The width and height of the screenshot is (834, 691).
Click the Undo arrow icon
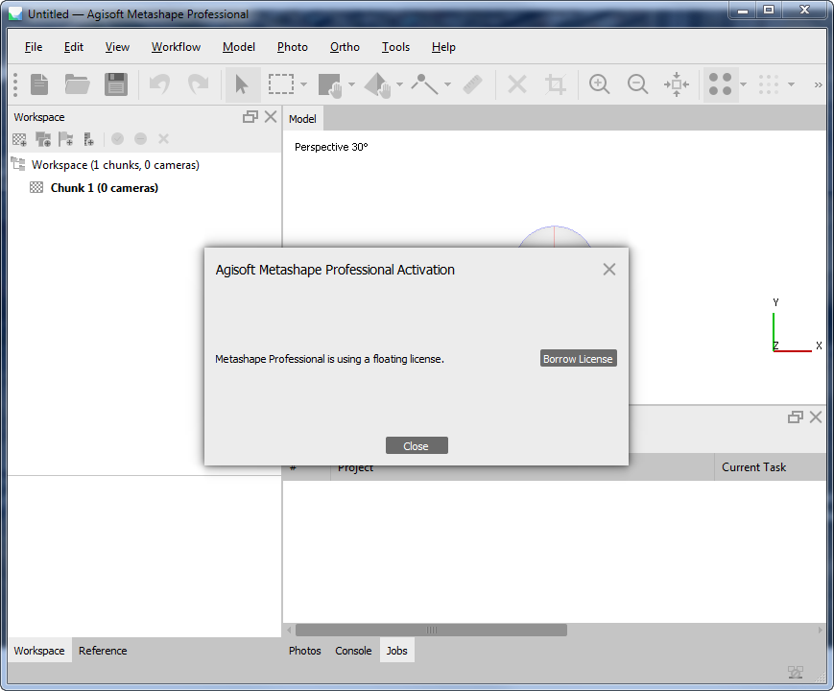click(x=159, y=84)
